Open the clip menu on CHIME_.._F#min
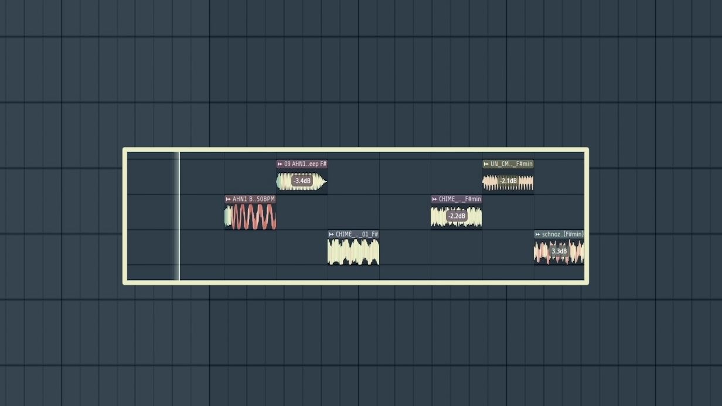Image resolution: width=722 pixels, height=406 pixels. coord(434,199)
